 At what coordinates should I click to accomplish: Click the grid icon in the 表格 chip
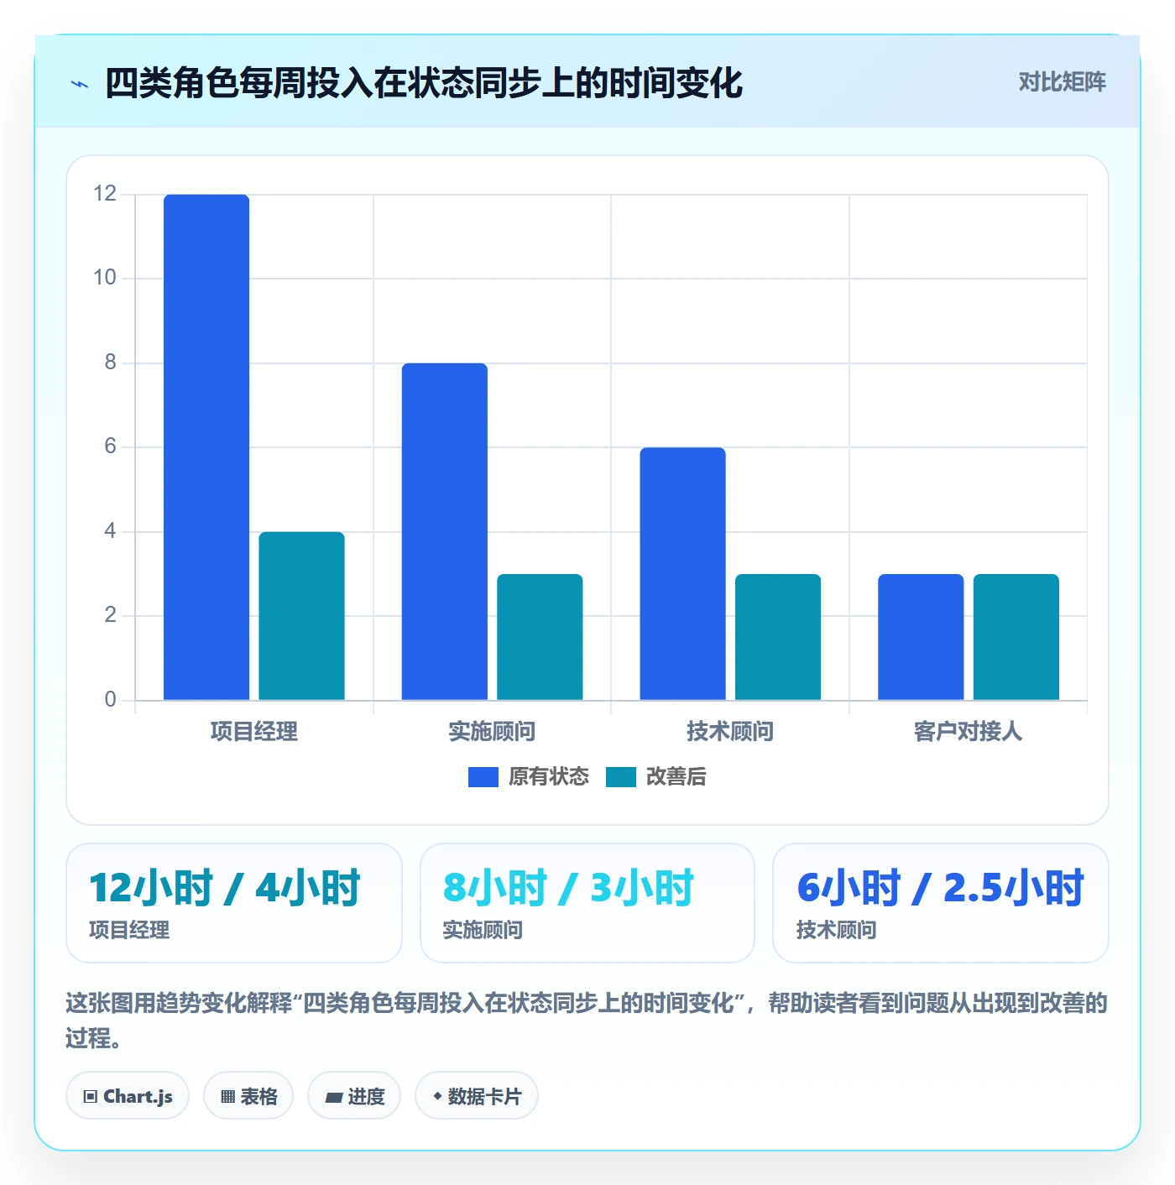[x=228, y=1097]
